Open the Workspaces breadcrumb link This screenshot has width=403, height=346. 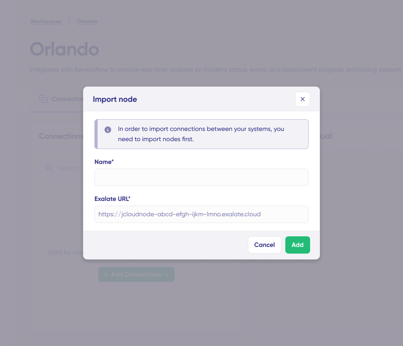coord(46,21)
